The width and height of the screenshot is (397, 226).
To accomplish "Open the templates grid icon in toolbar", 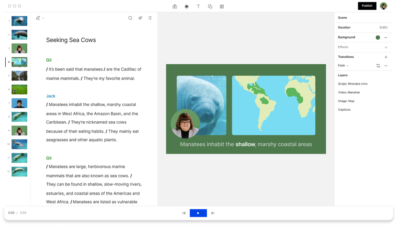I will [222, 7].
